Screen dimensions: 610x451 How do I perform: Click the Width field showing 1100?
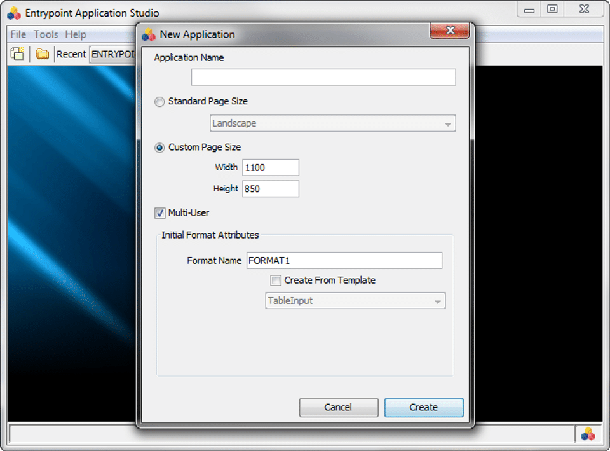[271, 167]
